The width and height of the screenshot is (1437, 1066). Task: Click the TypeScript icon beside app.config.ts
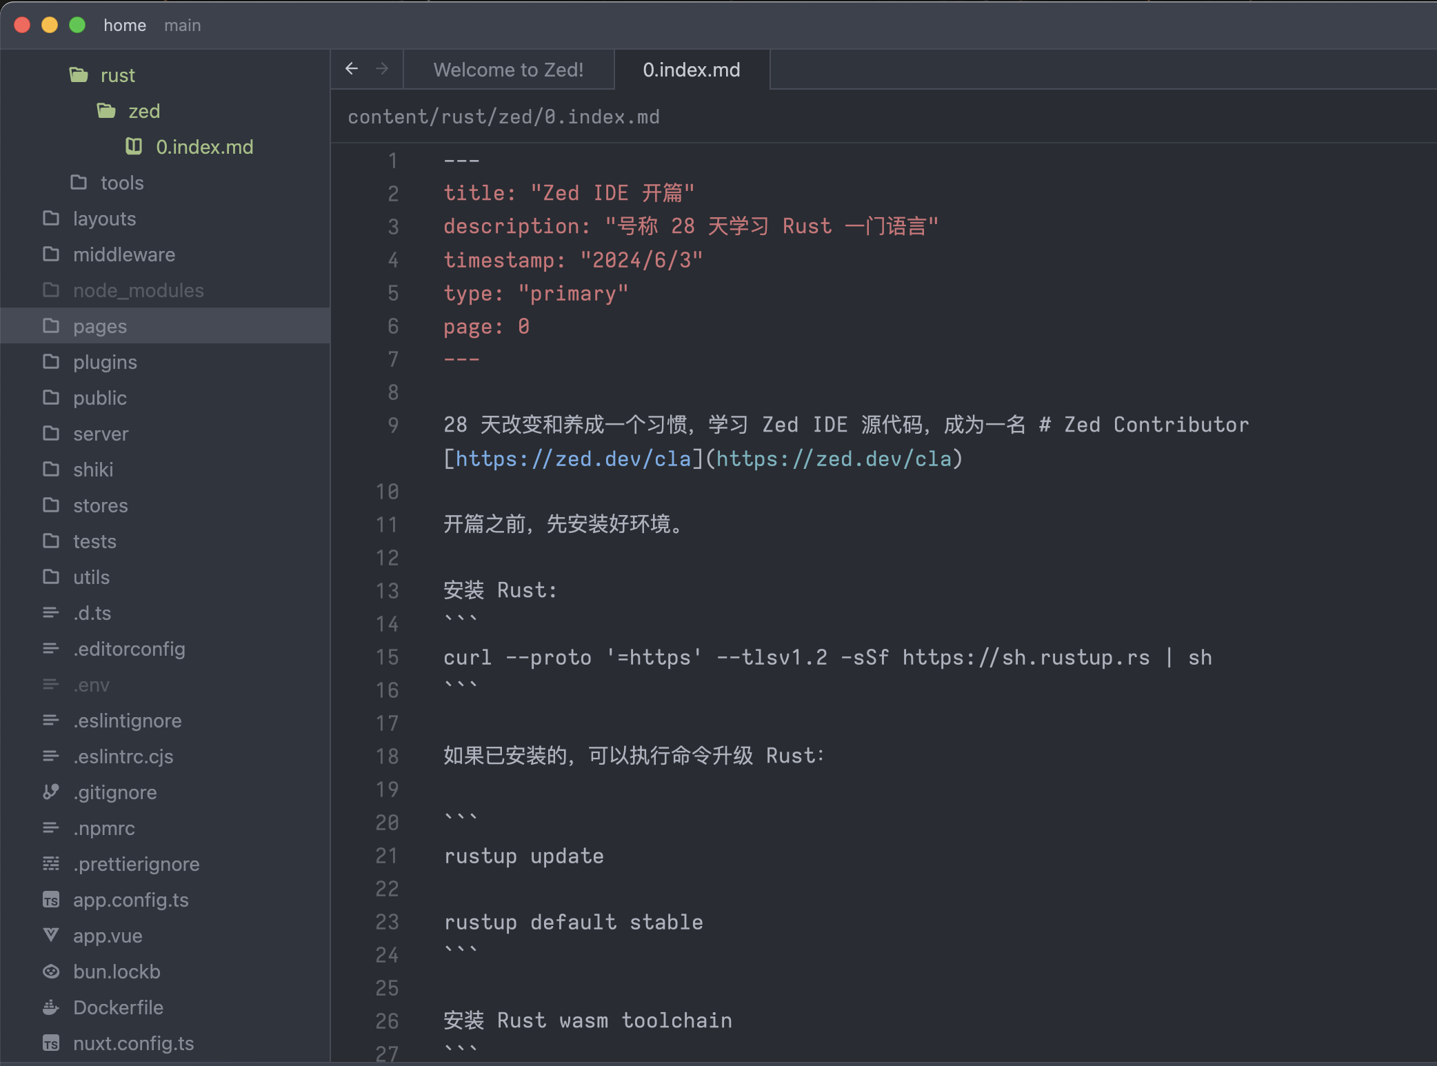click(x=51, y=900)
